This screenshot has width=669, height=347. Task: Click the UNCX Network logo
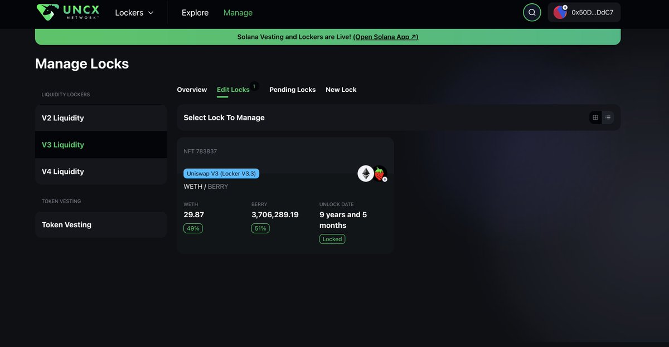pyautogui.click(x=67, y=12)
